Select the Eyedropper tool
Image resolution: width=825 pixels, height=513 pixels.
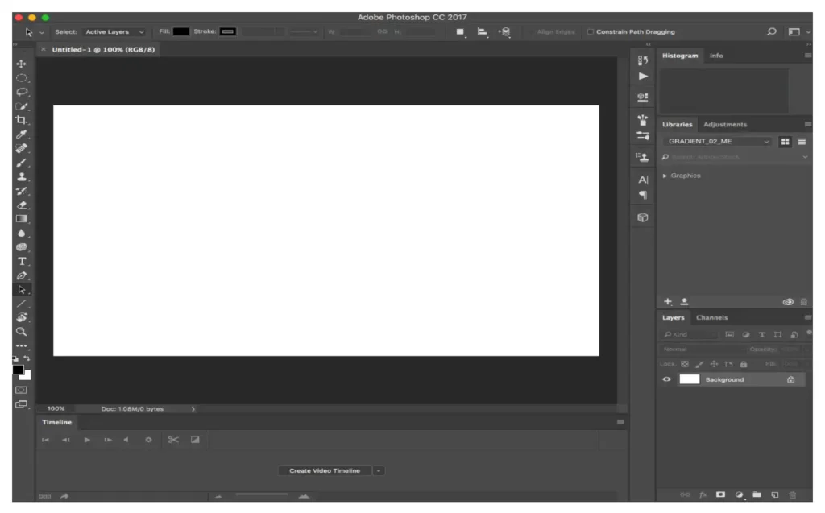21,134
